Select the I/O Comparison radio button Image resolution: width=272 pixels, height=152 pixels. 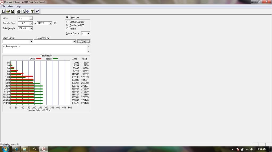pyautogui.click(x=67, y=22)
